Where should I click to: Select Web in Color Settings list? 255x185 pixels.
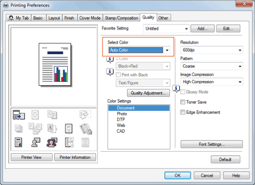click(x=139, y=125)
